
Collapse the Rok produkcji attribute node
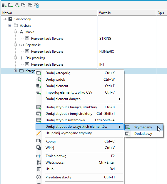tap(15, 58)
